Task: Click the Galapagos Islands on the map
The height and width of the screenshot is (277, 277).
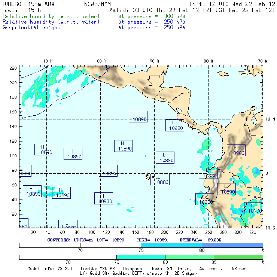Action: pos(149,175)
